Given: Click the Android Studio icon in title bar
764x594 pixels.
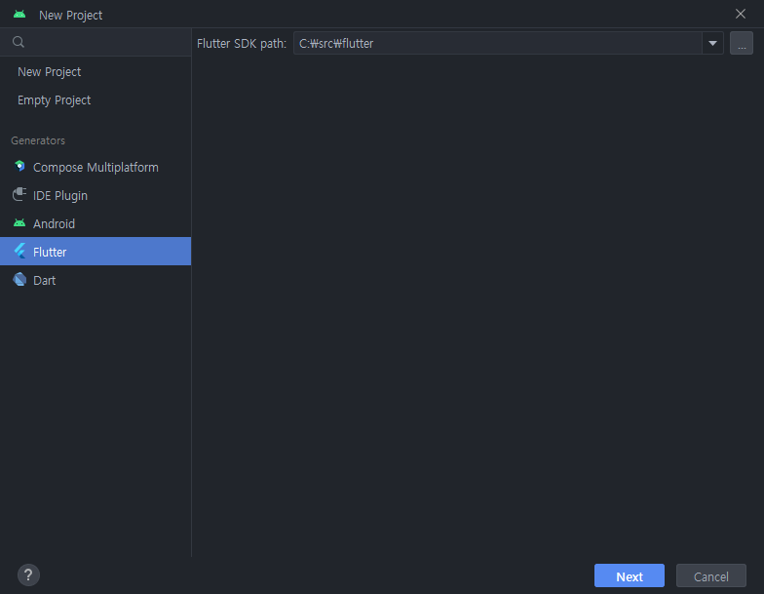Looking at the screenshot, I should pos(19,14).
